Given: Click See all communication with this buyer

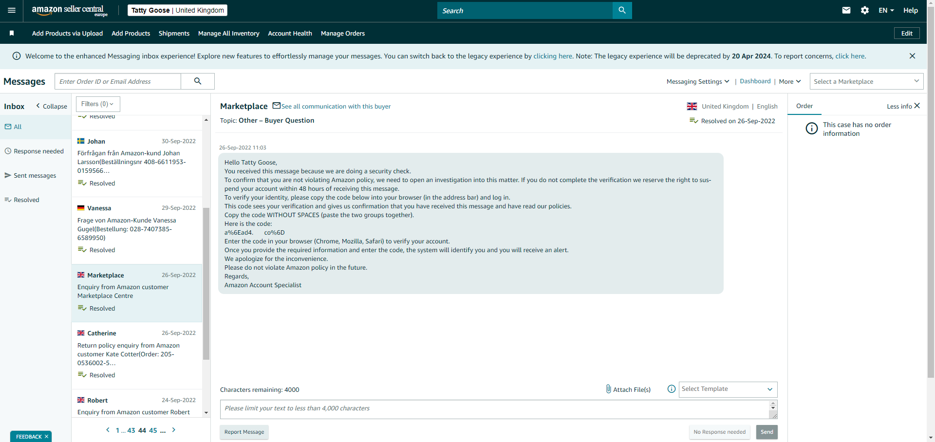Looking at the screenshot, I should click(336, 106).
